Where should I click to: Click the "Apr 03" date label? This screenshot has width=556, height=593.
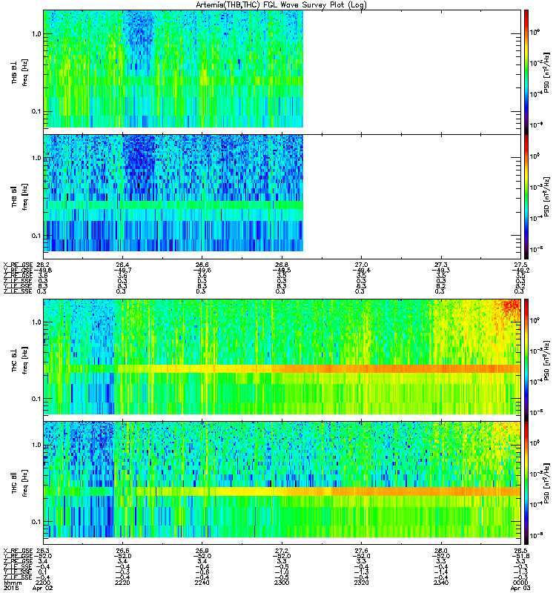point(520,588)
